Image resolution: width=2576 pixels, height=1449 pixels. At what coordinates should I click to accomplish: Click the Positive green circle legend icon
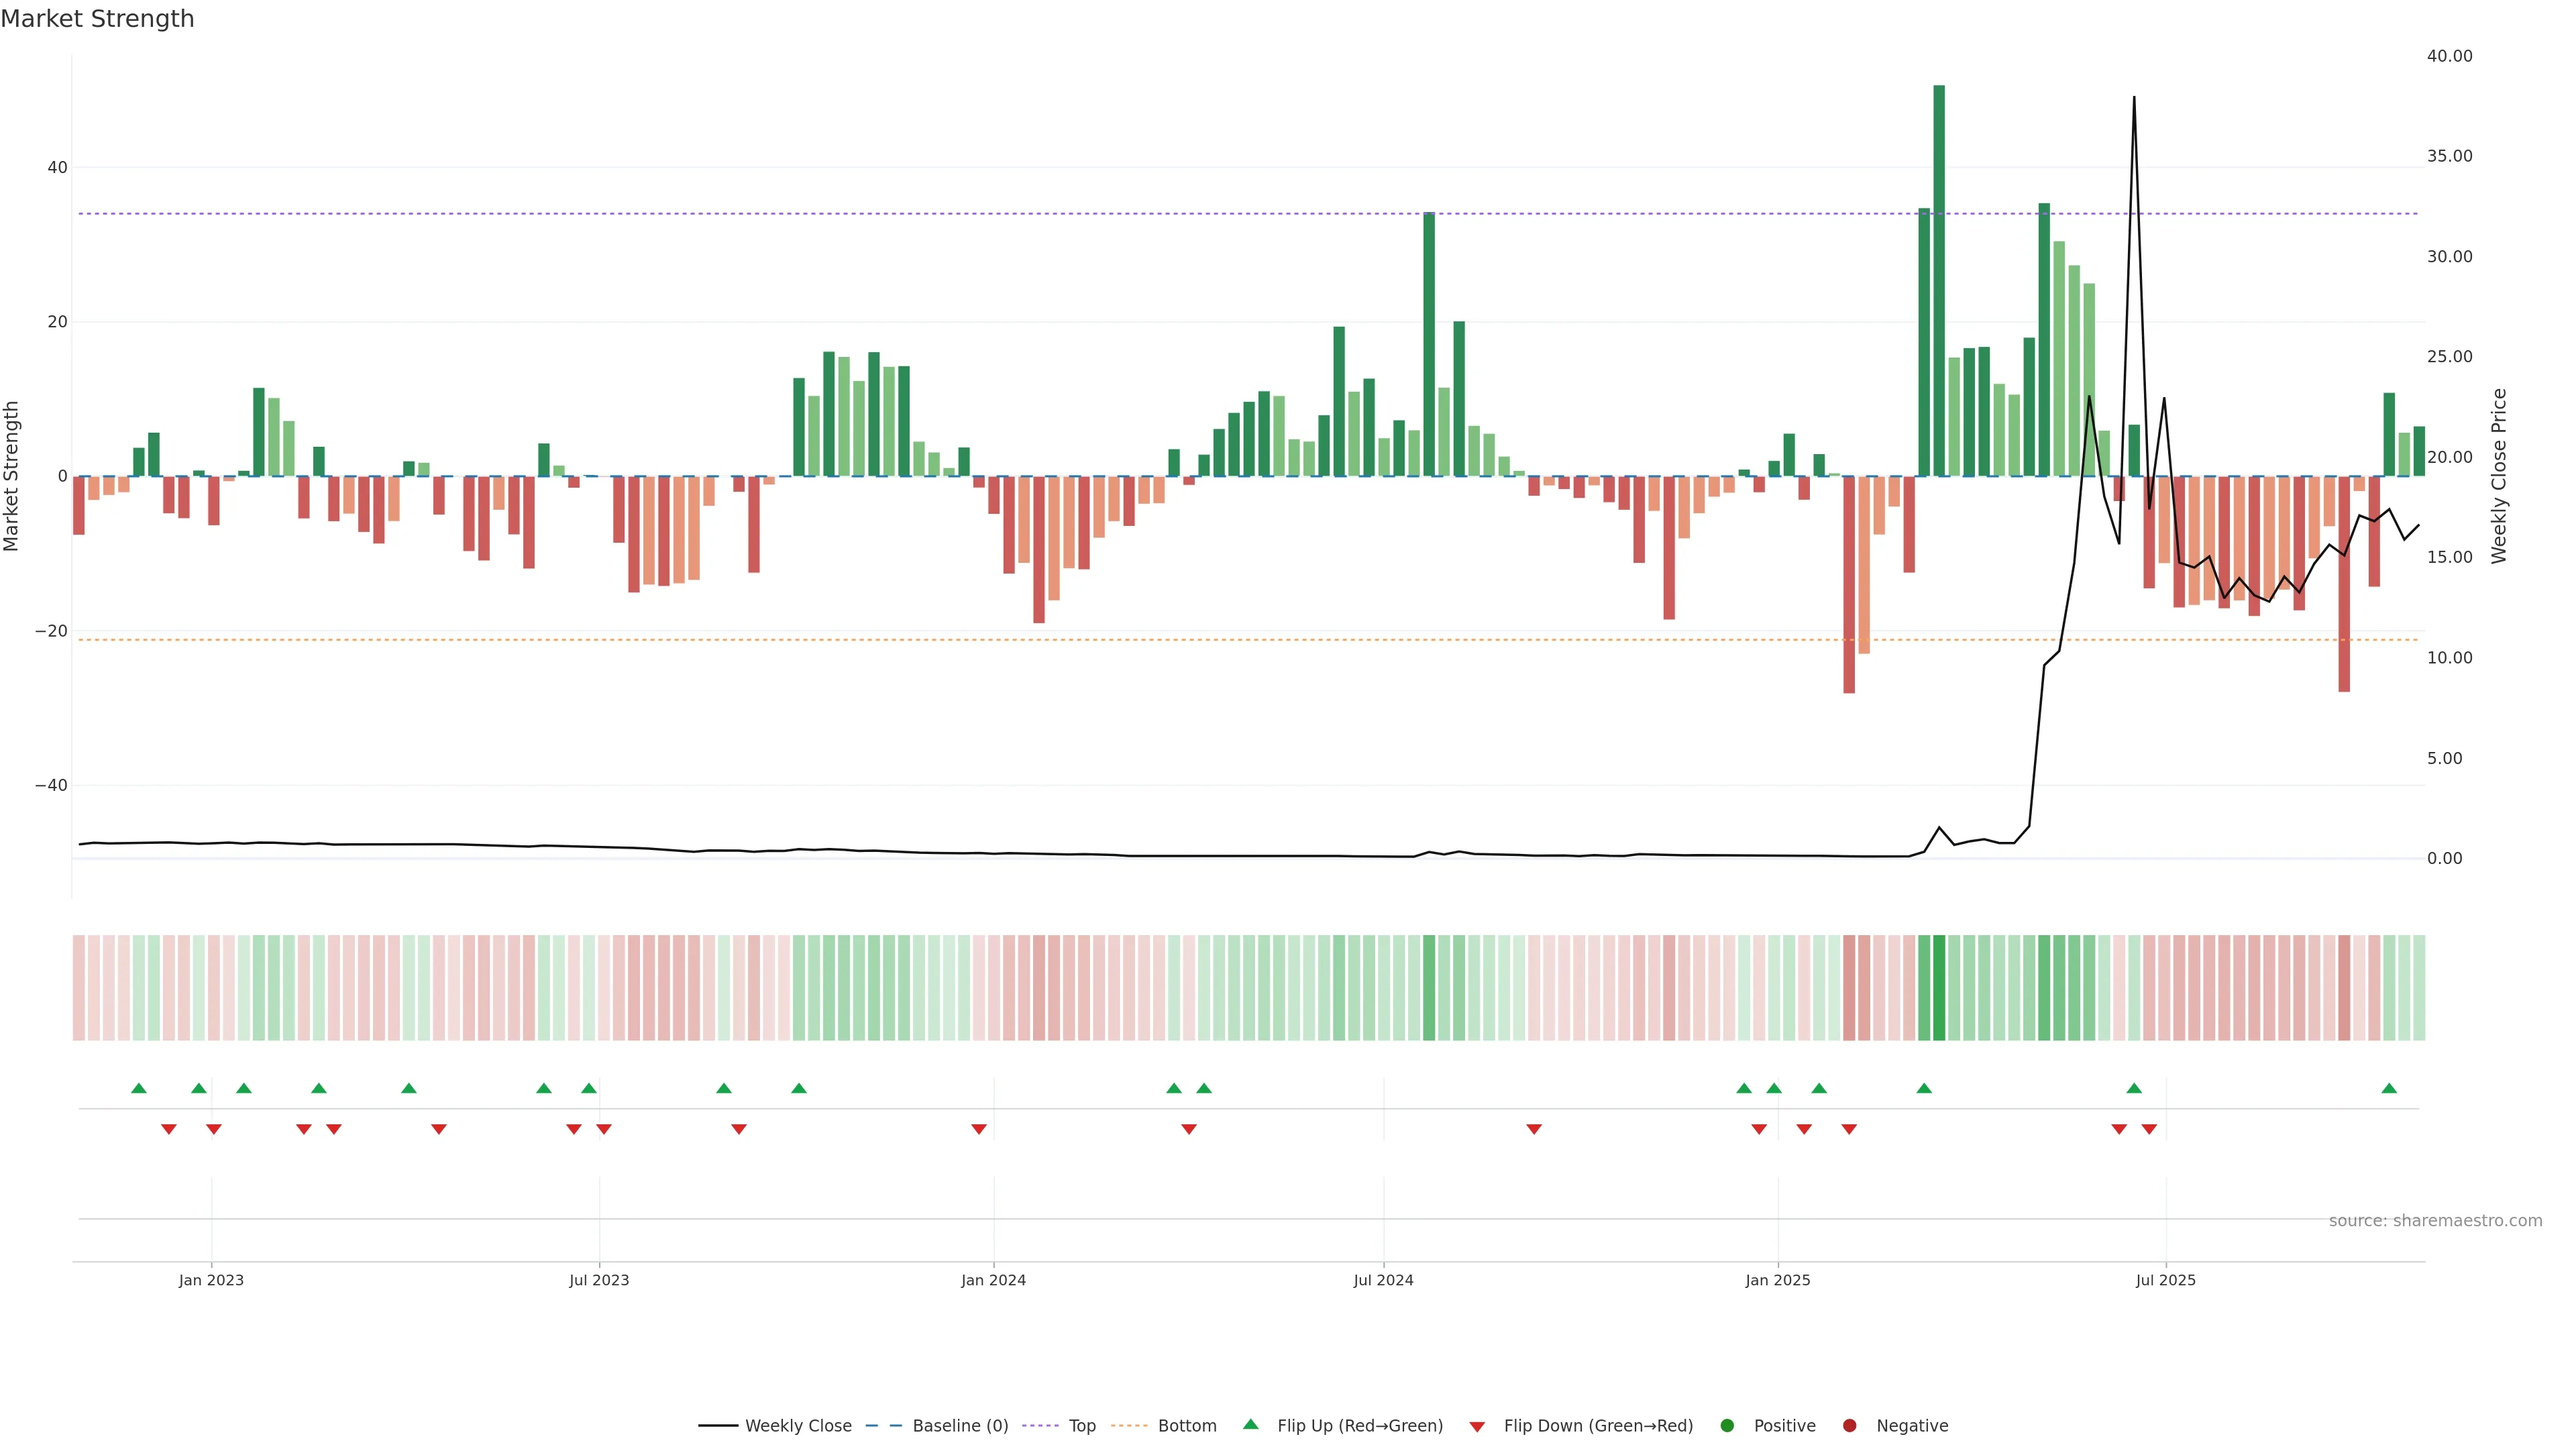point(1727,1426)
